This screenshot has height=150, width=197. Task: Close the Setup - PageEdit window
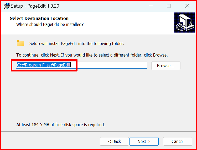coord(187,6)
